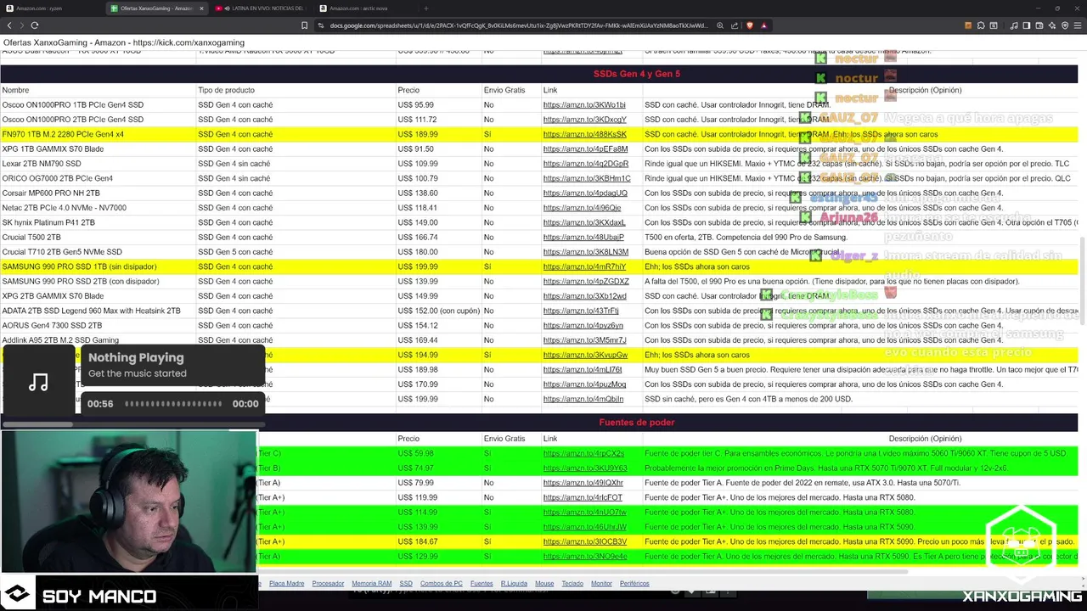Click the SSDs Gen 4 y Gen 5 heading
Screen dimensions: 1087x611
click(x=636, y=74)
